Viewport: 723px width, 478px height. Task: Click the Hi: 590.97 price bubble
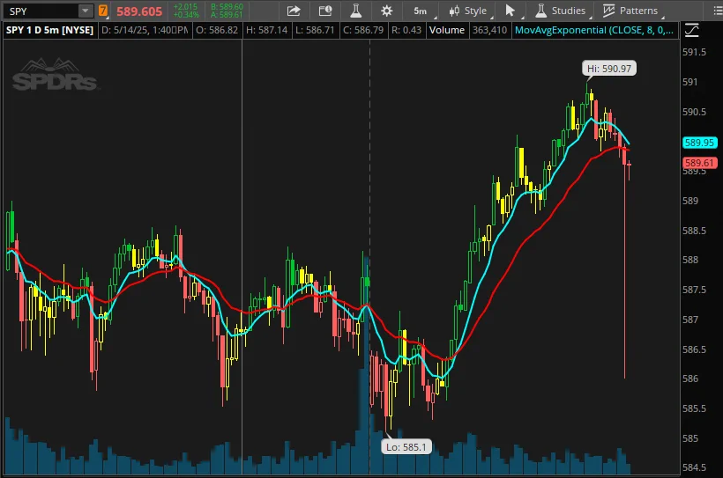click(609, 69)
